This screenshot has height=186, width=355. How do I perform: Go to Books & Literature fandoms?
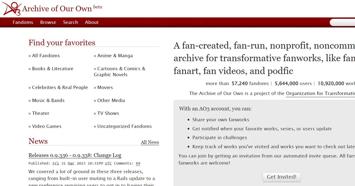[52, 68]
